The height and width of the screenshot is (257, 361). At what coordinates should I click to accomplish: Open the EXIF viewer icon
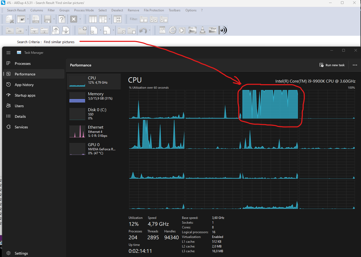point(213,30)
